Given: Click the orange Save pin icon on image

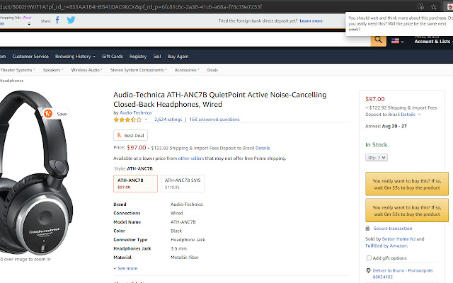Looking at the screenshot, I should pos(48,113).
